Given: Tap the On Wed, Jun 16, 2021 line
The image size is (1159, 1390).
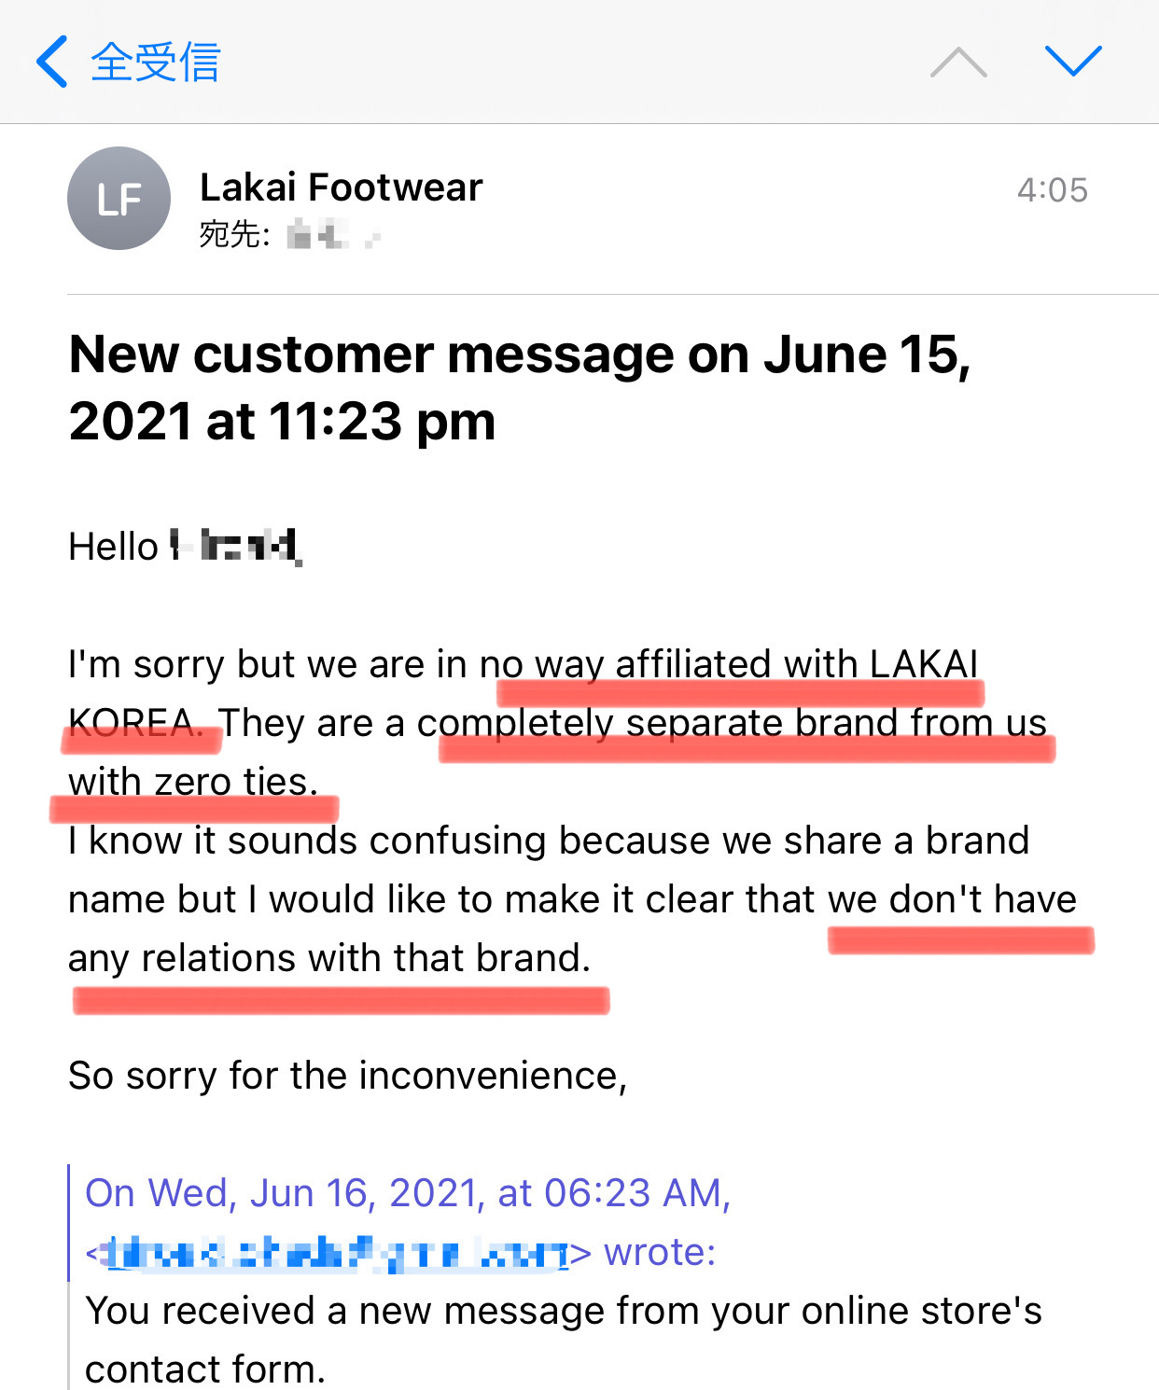Looking at the screenshot, I should coord(407,1193).
